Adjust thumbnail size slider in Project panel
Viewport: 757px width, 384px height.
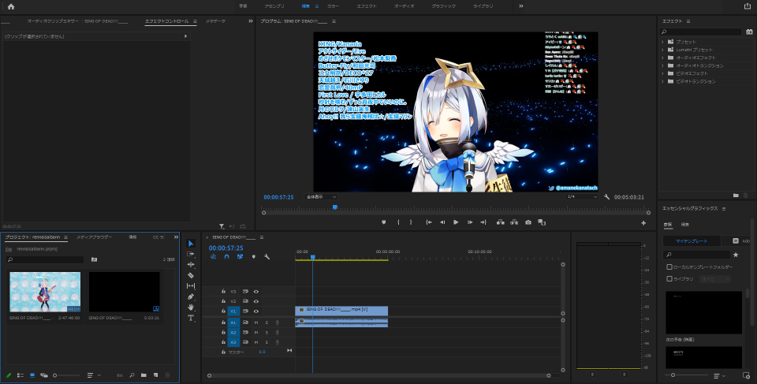66,375
